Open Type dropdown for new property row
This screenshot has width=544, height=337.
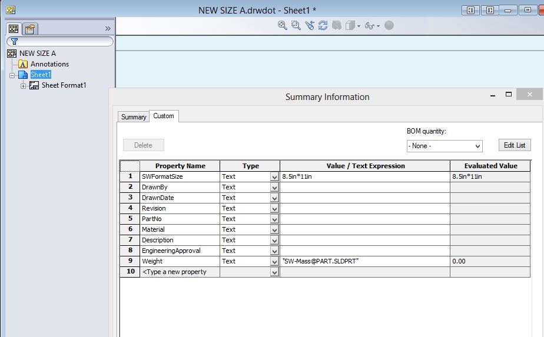pos(274,272)
